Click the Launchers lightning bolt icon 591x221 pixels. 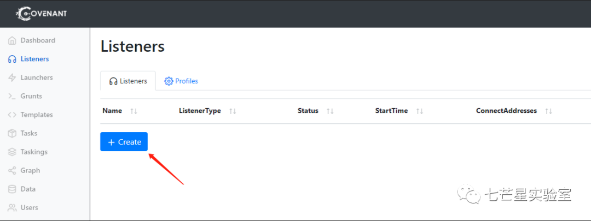pyautogui.click(x=12, y=77)
